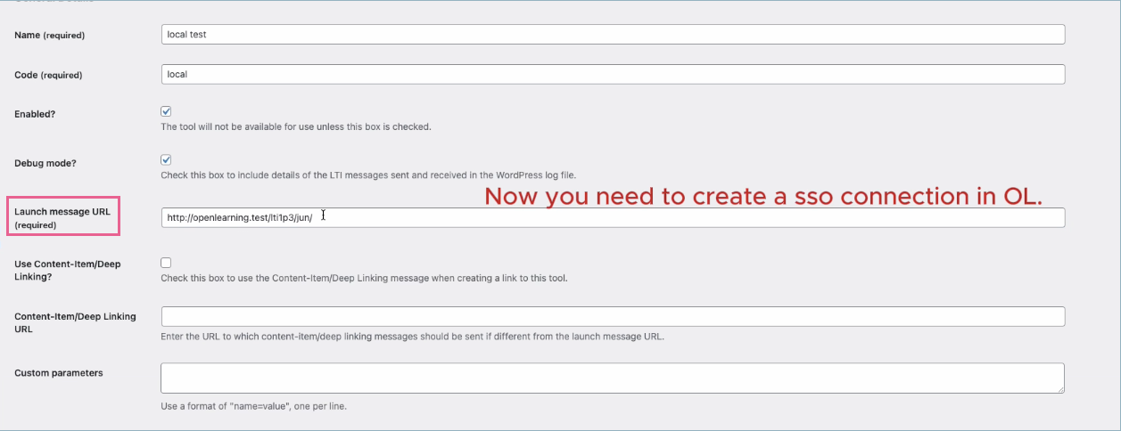Viewport: 1121px width, 431px height.
Task: Uncheck the Enabled? checkbox
Action: point(166,111)
